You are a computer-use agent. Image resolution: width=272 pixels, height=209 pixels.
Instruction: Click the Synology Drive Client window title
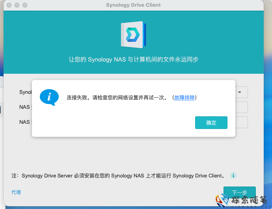[133, 5]
